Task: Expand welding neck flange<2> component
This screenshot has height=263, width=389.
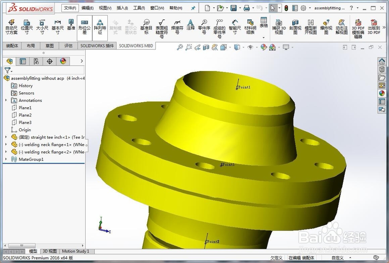Action: click(6, 152)
